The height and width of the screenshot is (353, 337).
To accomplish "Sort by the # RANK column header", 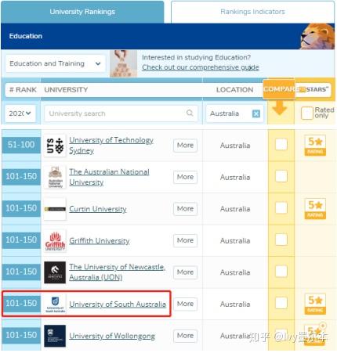I will click(23, 90).
